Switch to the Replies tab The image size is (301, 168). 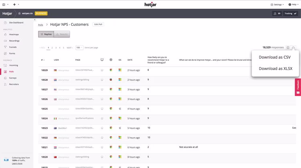click(x=46, y=34)
